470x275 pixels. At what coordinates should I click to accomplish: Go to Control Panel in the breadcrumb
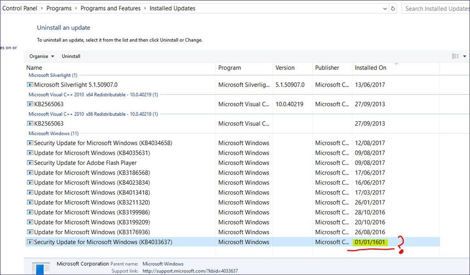coord(20,8)
